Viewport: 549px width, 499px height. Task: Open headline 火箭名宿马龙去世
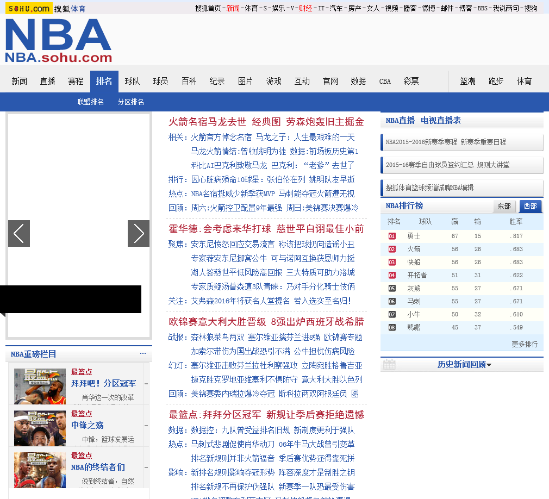207,122
